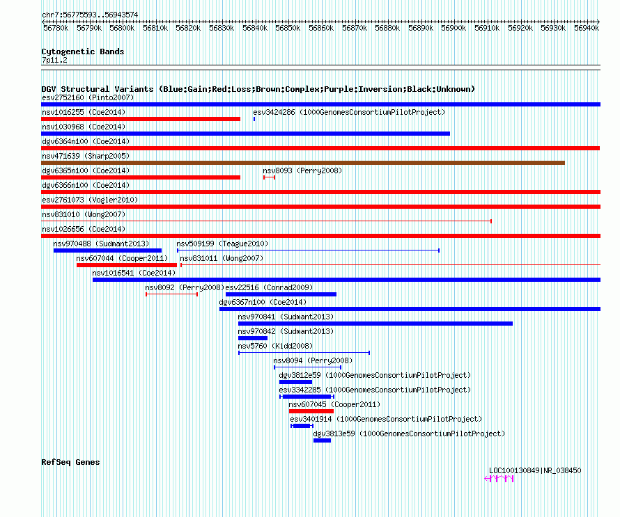Image resolution: width=620 pixels, height=517 pixels.
Task: Select the magenta LOC100130849 gene glyph
Action: [x=499, y=479]
